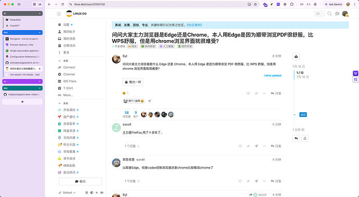Open zsccll's green Z avatar

click(117, 127)
